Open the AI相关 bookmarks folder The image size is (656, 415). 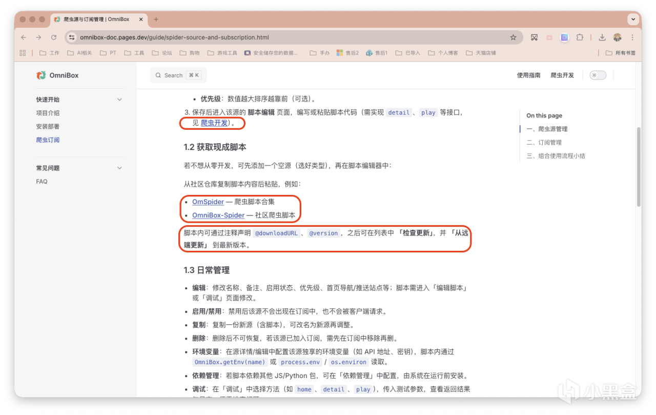(79, 53)
